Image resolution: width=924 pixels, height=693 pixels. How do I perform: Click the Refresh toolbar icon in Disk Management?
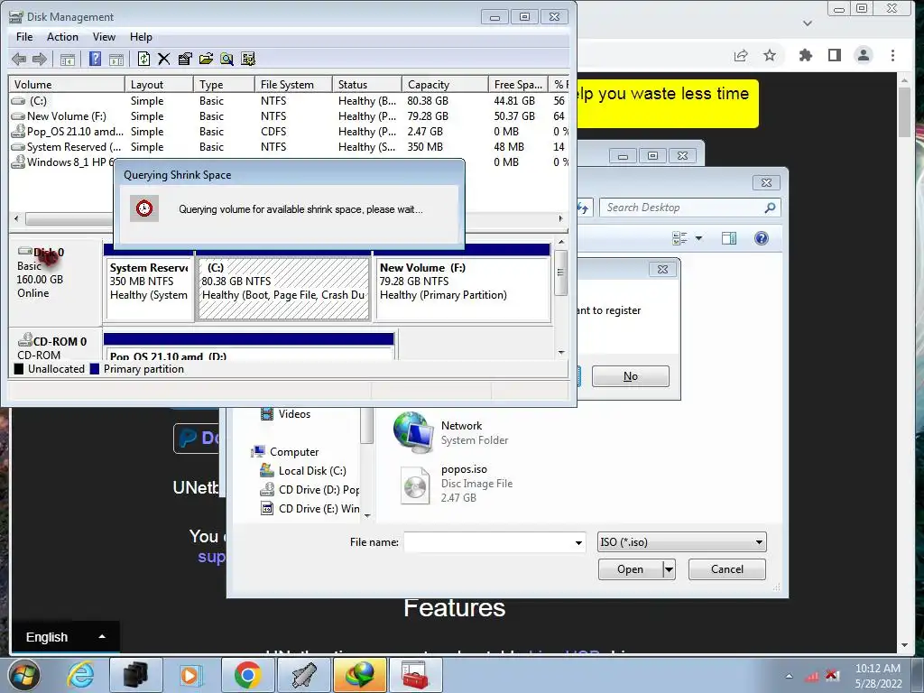click(143, 59)
